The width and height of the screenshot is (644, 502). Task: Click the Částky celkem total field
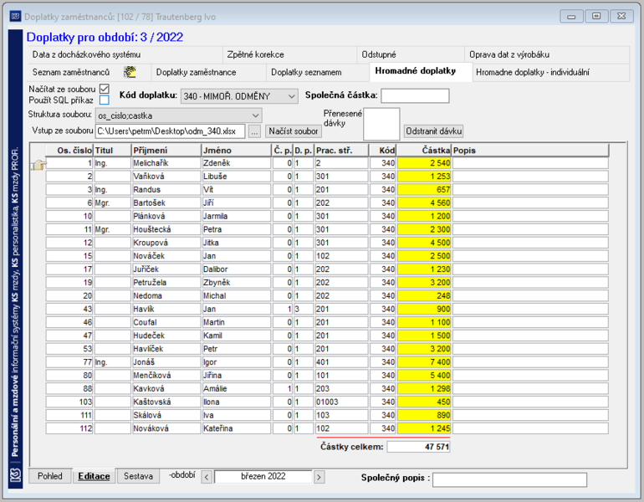tap(418, 447)
